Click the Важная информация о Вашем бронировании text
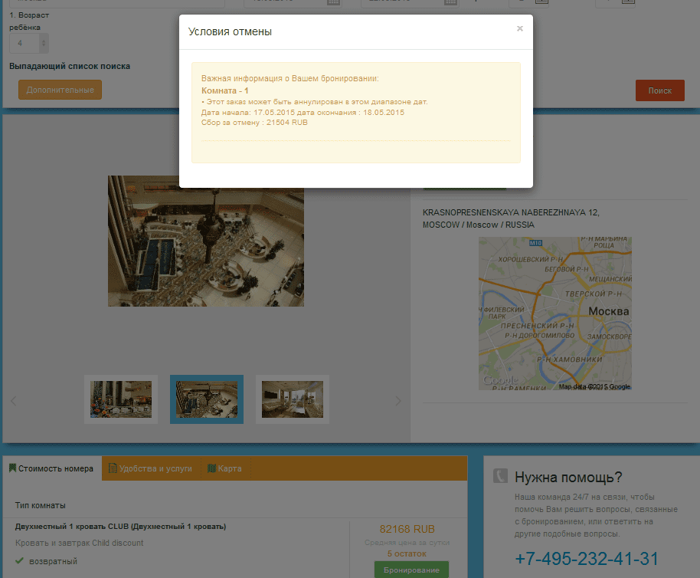 click(289, 79)
